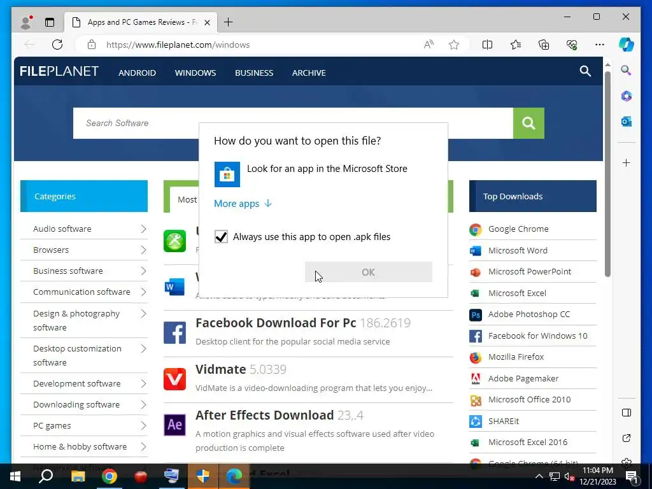The image size is (652, 489).
Task: Open Favorites list icon
Action: tap(516, 45)
